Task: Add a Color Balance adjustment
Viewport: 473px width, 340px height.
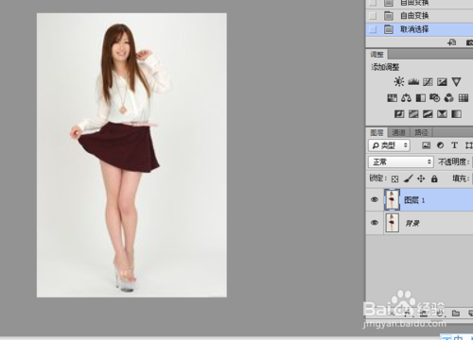Action: [x=406, y=98]
